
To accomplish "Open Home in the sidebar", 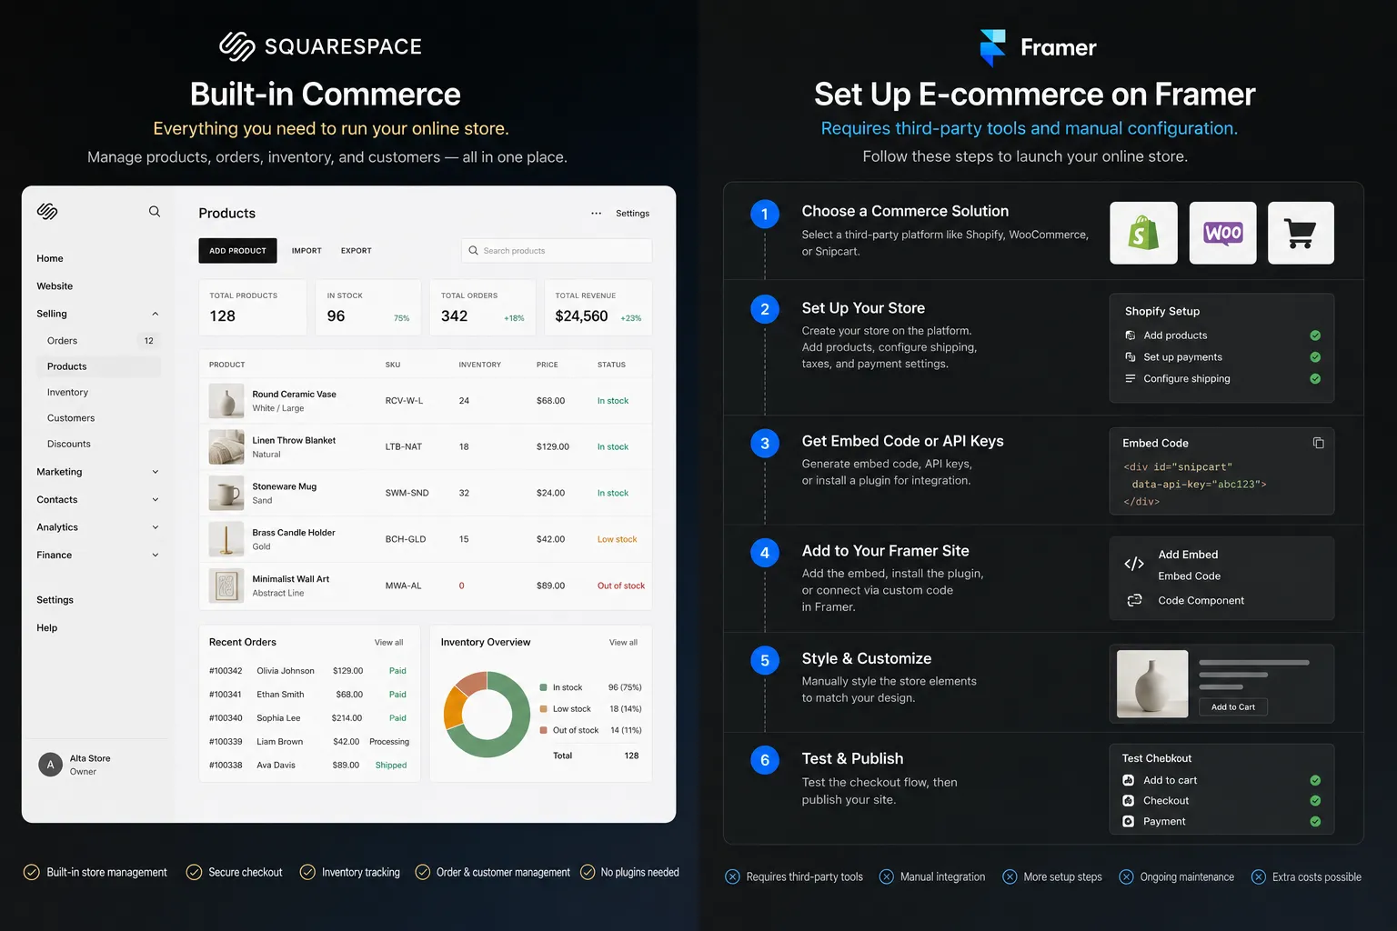I will coord(50,259).
